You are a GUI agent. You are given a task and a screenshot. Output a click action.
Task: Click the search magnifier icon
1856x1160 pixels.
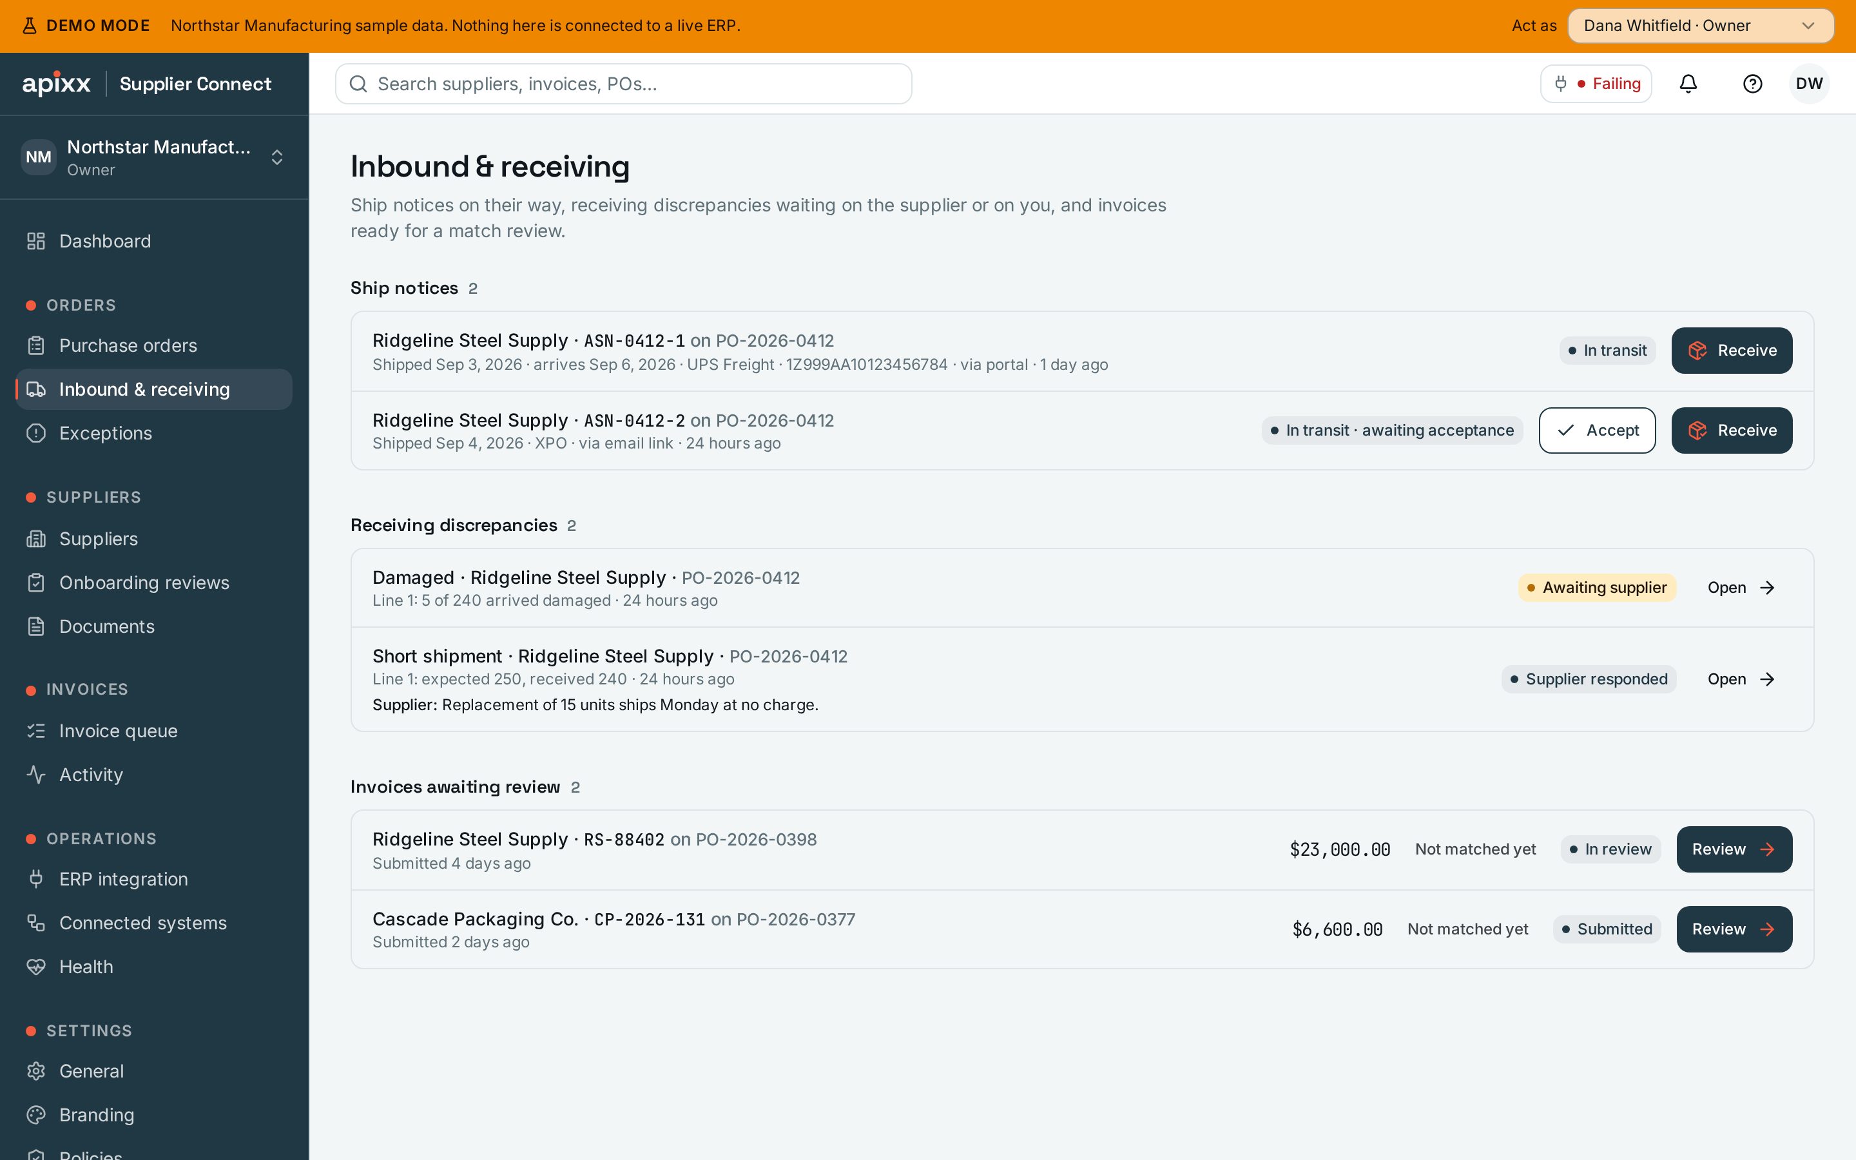pyautogui.click(x=358, y=84)
